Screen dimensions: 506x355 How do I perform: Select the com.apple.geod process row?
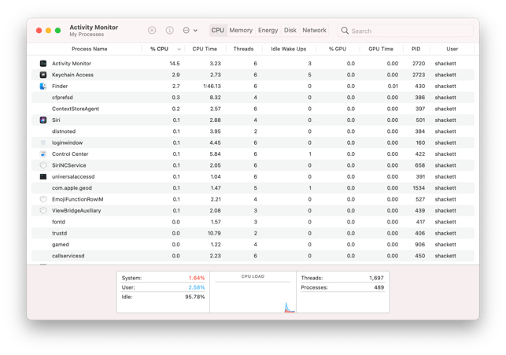pos(253,188)
